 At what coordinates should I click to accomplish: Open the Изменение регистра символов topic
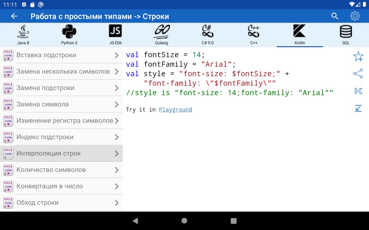pyautogui.click(x=61, y=121)
